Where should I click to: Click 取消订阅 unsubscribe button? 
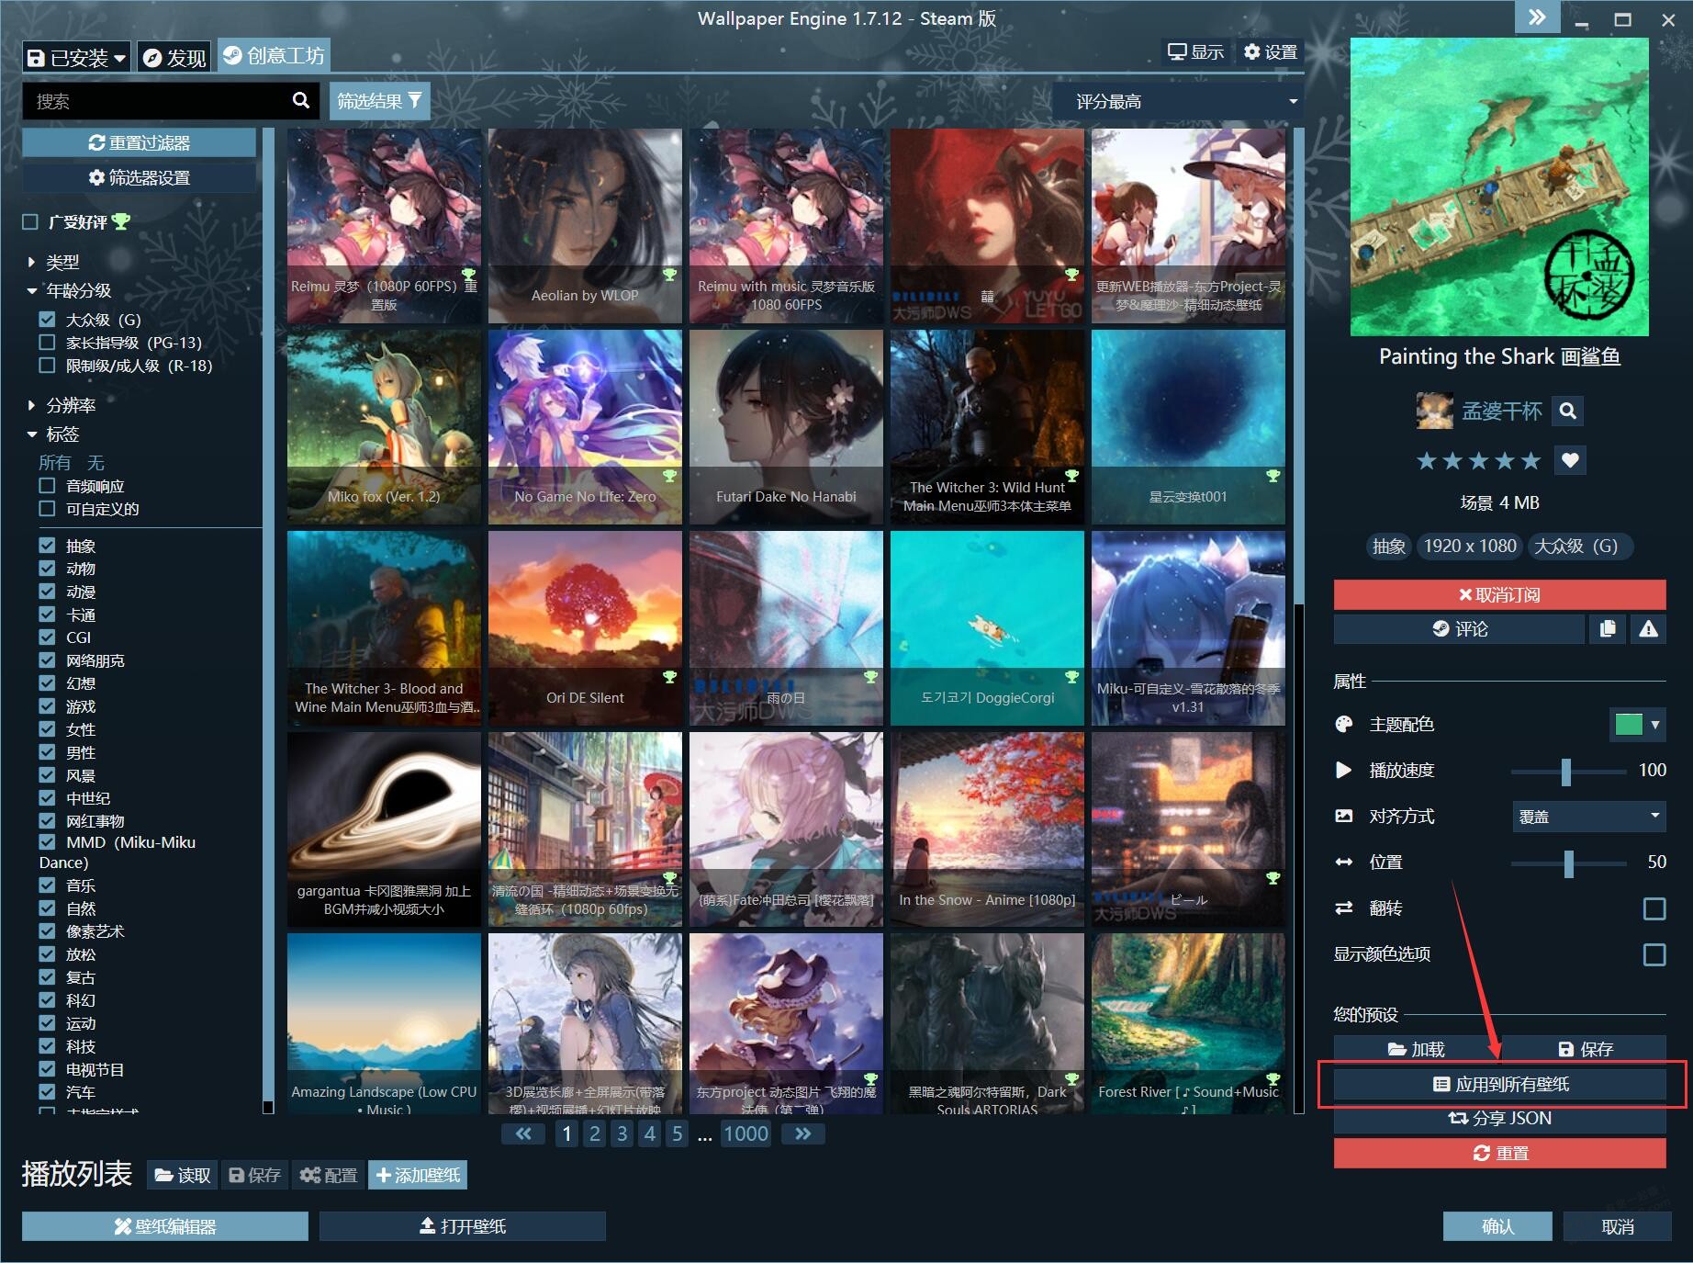click(1499, 594)
